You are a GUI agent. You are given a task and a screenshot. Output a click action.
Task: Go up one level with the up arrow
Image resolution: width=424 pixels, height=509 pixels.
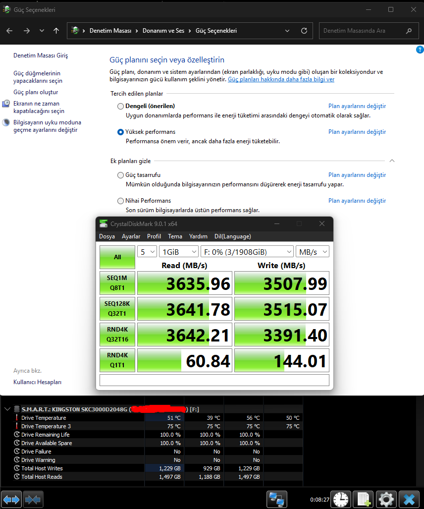pos(56,31)
